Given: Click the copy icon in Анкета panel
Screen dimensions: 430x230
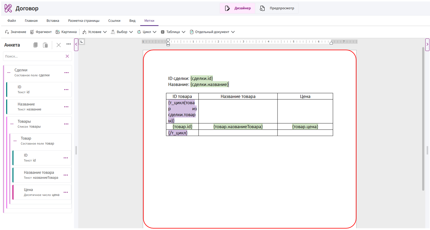Looking at the screenshot, I should (35, 45).
